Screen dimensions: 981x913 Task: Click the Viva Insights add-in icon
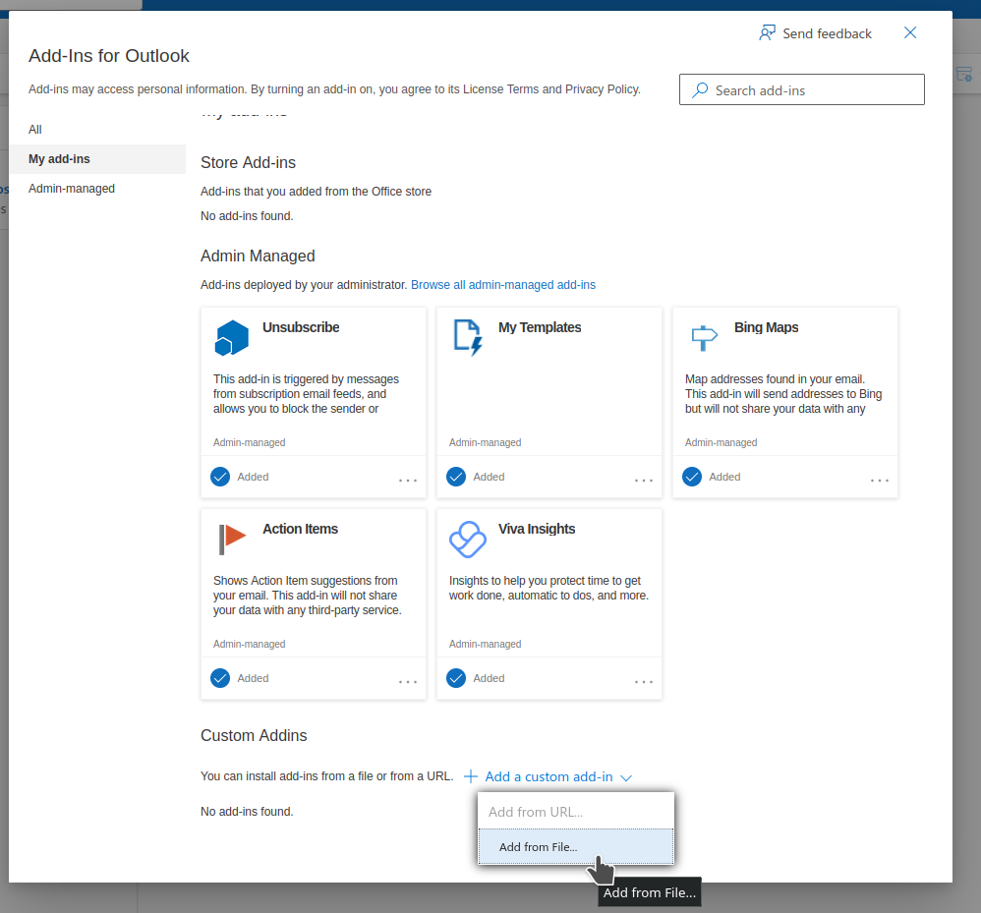[x=467, y=539]
